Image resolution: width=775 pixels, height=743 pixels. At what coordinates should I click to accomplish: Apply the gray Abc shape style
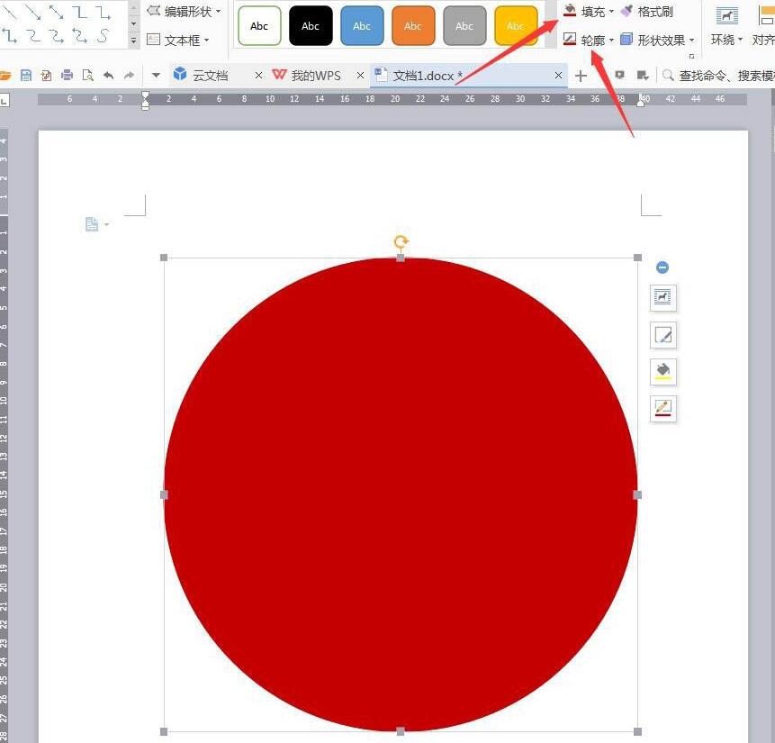464,26
